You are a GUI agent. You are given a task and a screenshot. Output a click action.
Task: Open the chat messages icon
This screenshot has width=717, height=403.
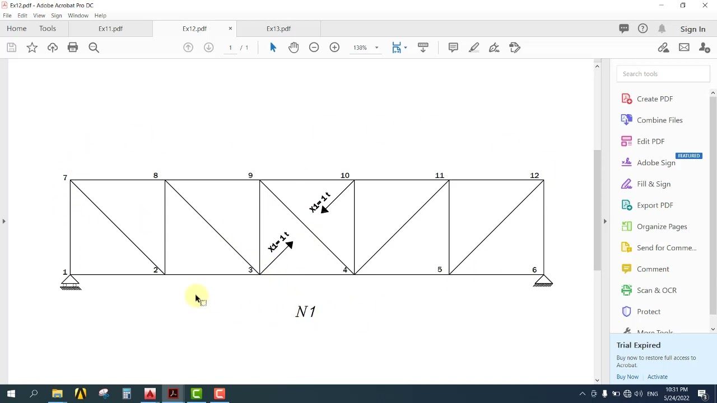point(624,29)
